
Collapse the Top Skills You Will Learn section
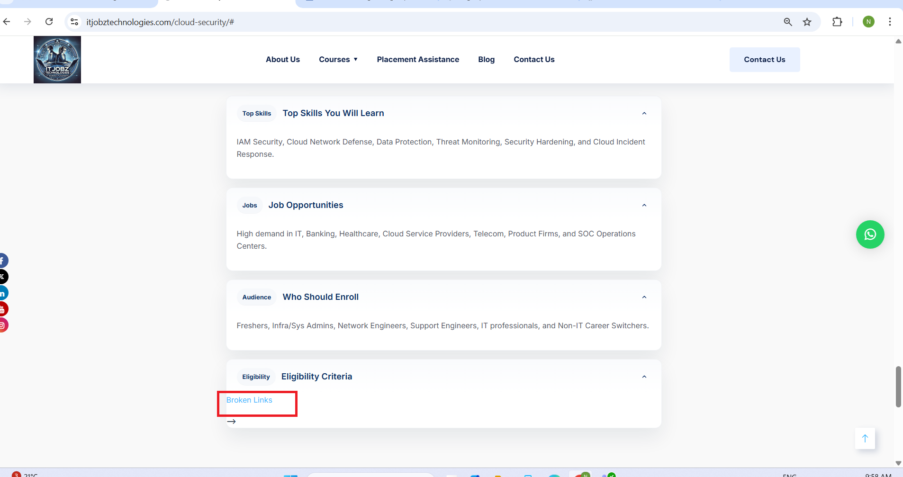644,113
